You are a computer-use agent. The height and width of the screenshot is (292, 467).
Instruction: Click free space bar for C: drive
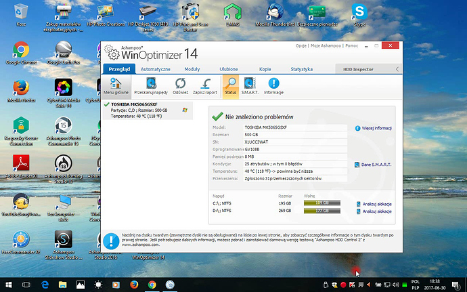pyautogui.click(x=322, y=203)
